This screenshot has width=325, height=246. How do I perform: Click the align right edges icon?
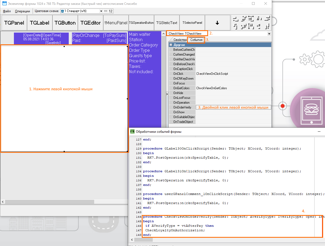pyautogui.click(x=267, y=19)
